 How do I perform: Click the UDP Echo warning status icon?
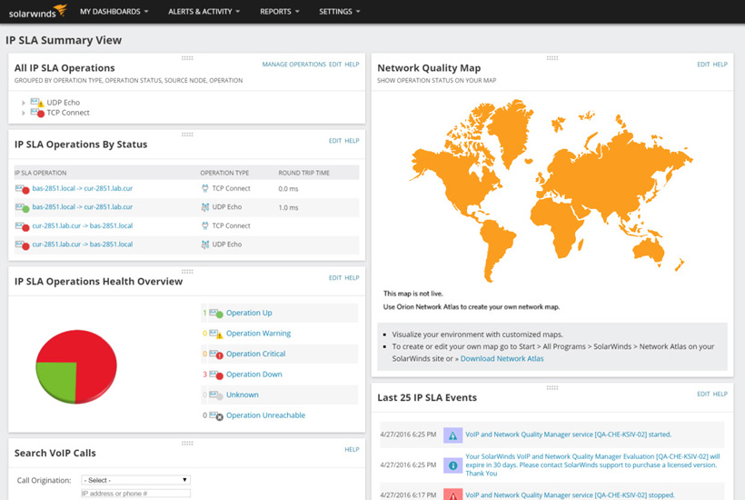tap(37, 103)
